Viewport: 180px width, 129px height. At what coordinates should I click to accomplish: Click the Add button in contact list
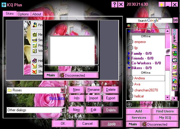coord(139,111)
